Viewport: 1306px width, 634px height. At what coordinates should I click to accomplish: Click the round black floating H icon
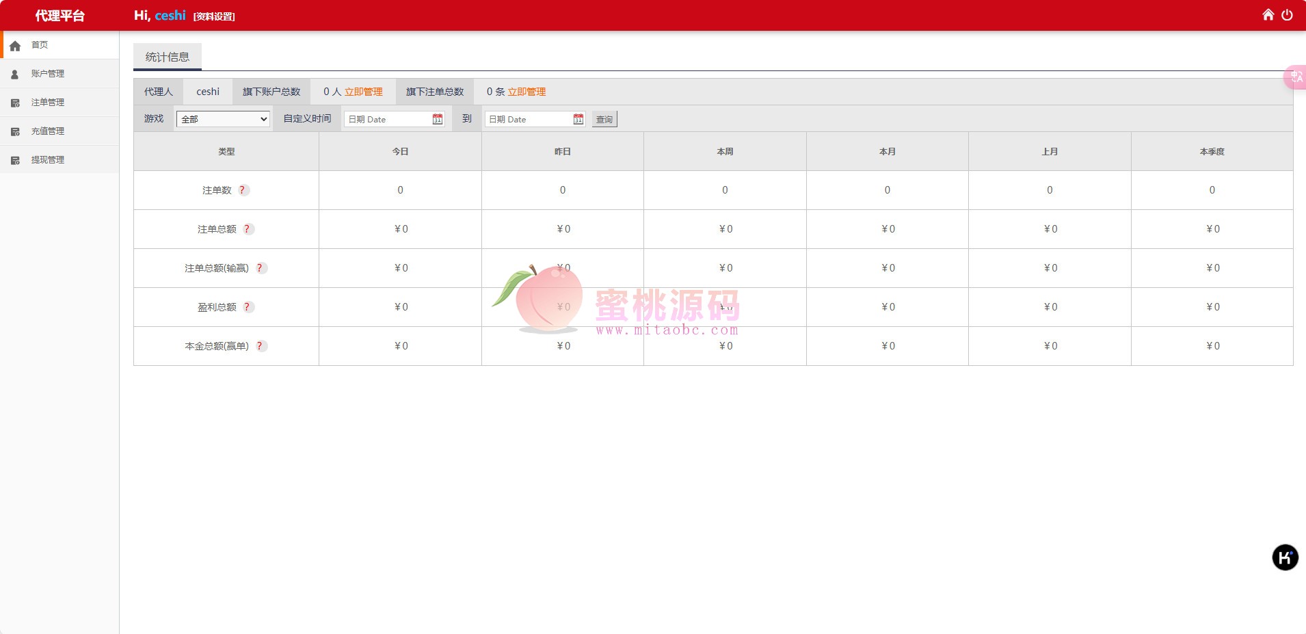click(x=1285, y=557)
